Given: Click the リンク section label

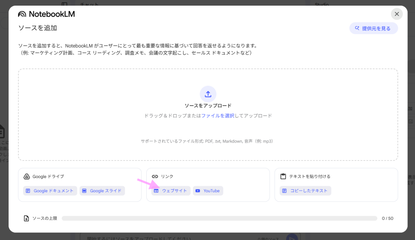Looking at the screenshot, I should (x=167, y=176).
